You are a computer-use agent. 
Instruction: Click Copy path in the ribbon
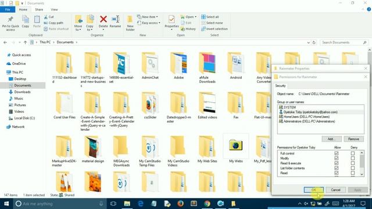[53, 23]
